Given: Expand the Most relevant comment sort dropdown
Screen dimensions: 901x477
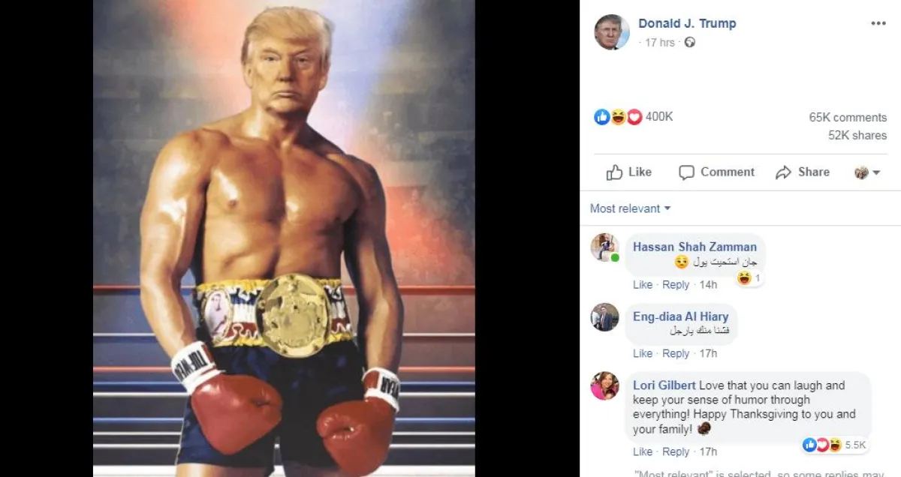Looking at the screenshot, I should 631,208.
